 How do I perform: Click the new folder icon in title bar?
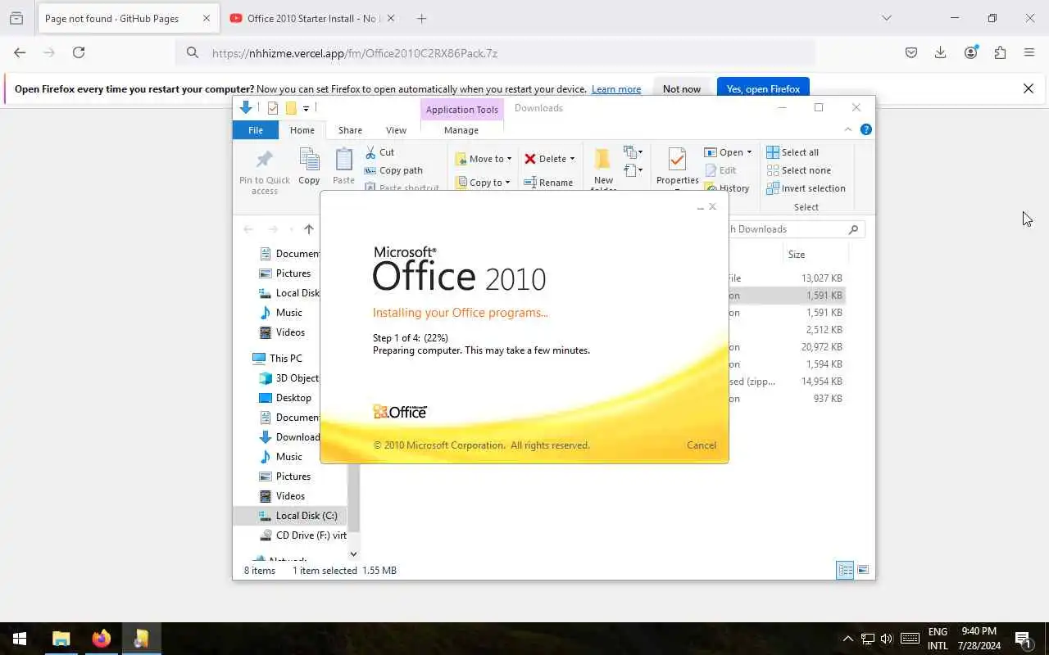tap(290, 108)
